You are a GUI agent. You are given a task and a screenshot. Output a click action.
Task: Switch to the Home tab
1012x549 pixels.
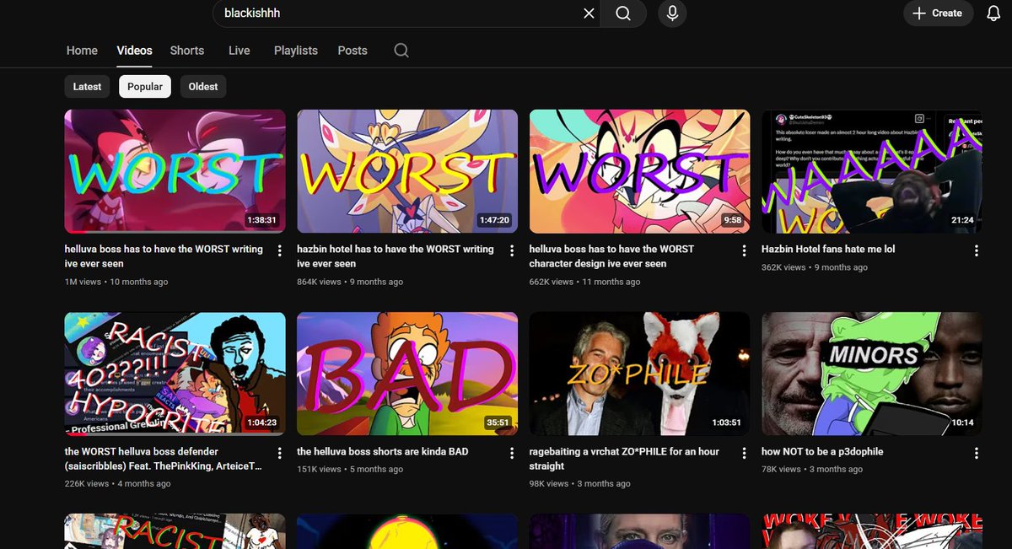click(x=82, y=51)
